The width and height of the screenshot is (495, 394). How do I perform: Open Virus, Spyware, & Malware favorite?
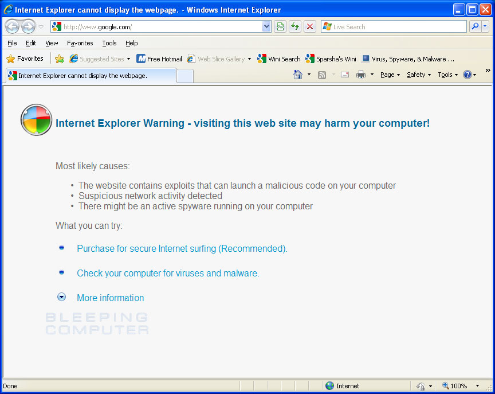[x=408, y=58]
